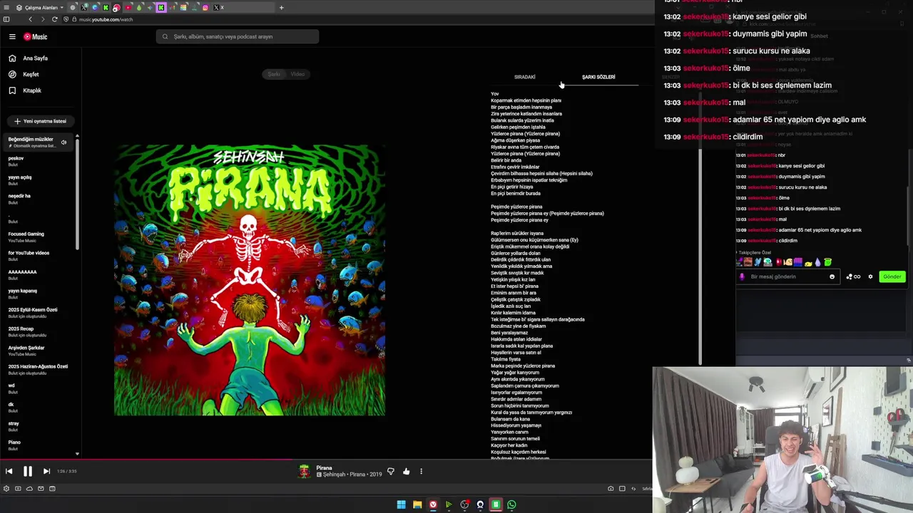Viewport: 913px width, 513px height.
Task: Open the YouTube Music hamburger guide menu
Action: (12, 36)
